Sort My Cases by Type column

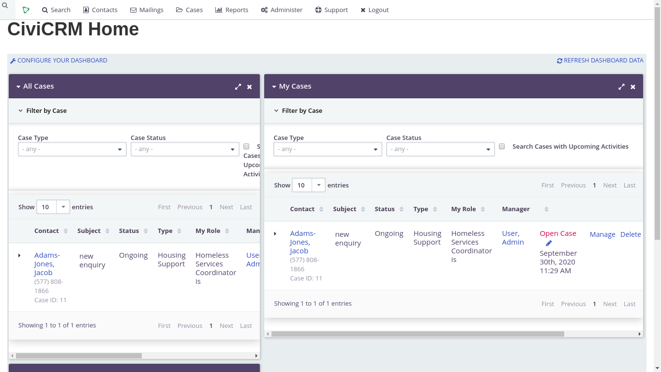(425, 209)
